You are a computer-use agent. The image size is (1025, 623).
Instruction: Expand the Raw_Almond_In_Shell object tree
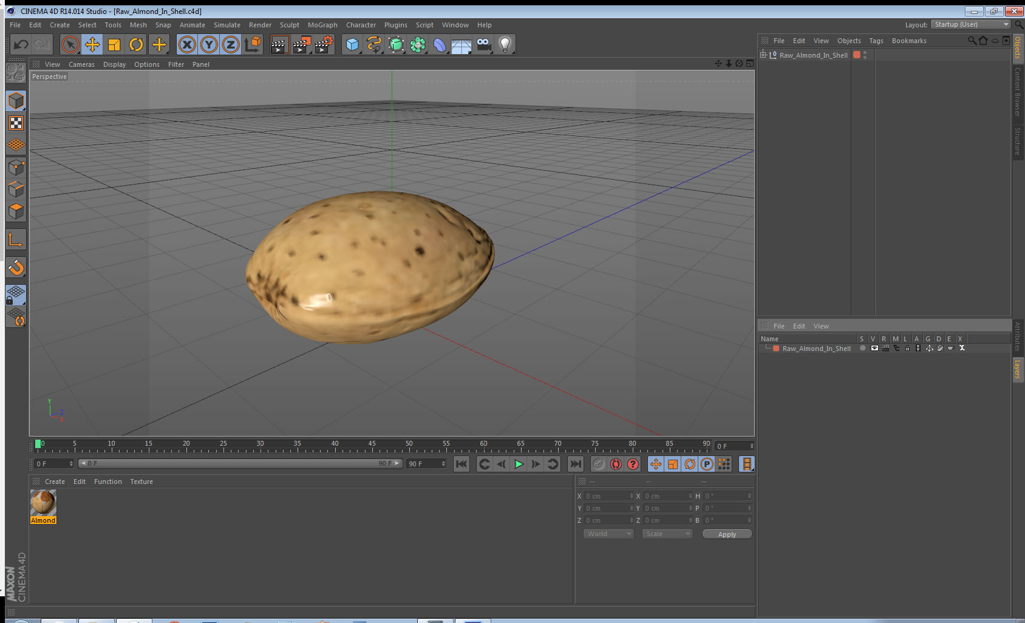(763, 55)
